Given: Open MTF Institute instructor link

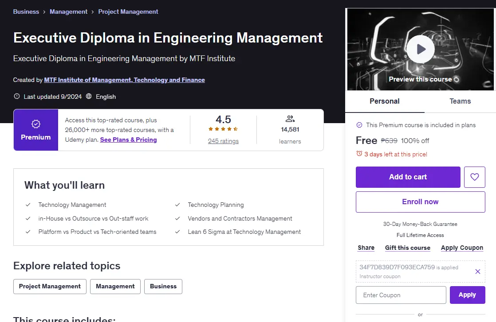Looking at the screenshot, I should point(124,80).
